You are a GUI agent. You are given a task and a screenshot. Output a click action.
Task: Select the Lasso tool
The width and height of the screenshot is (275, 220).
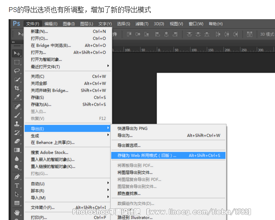pyautogui.click(x=17, y=71)
